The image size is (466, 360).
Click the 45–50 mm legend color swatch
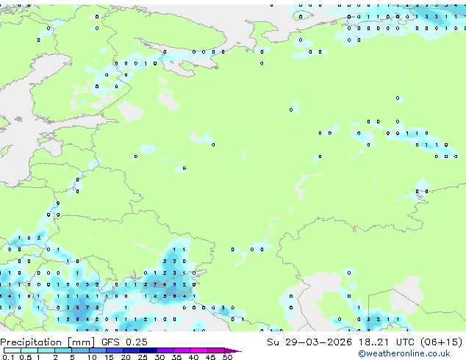click(x=216, y=350)
